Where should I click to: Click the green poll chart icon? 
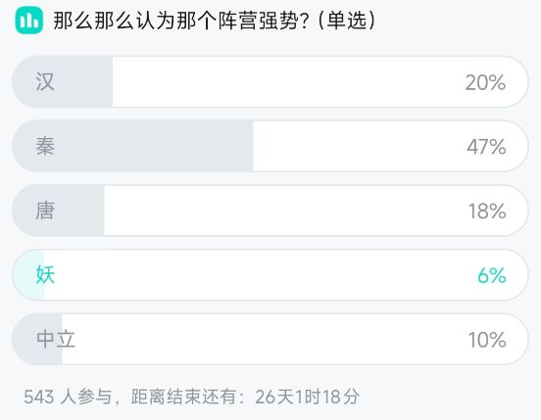pos(29,20)
